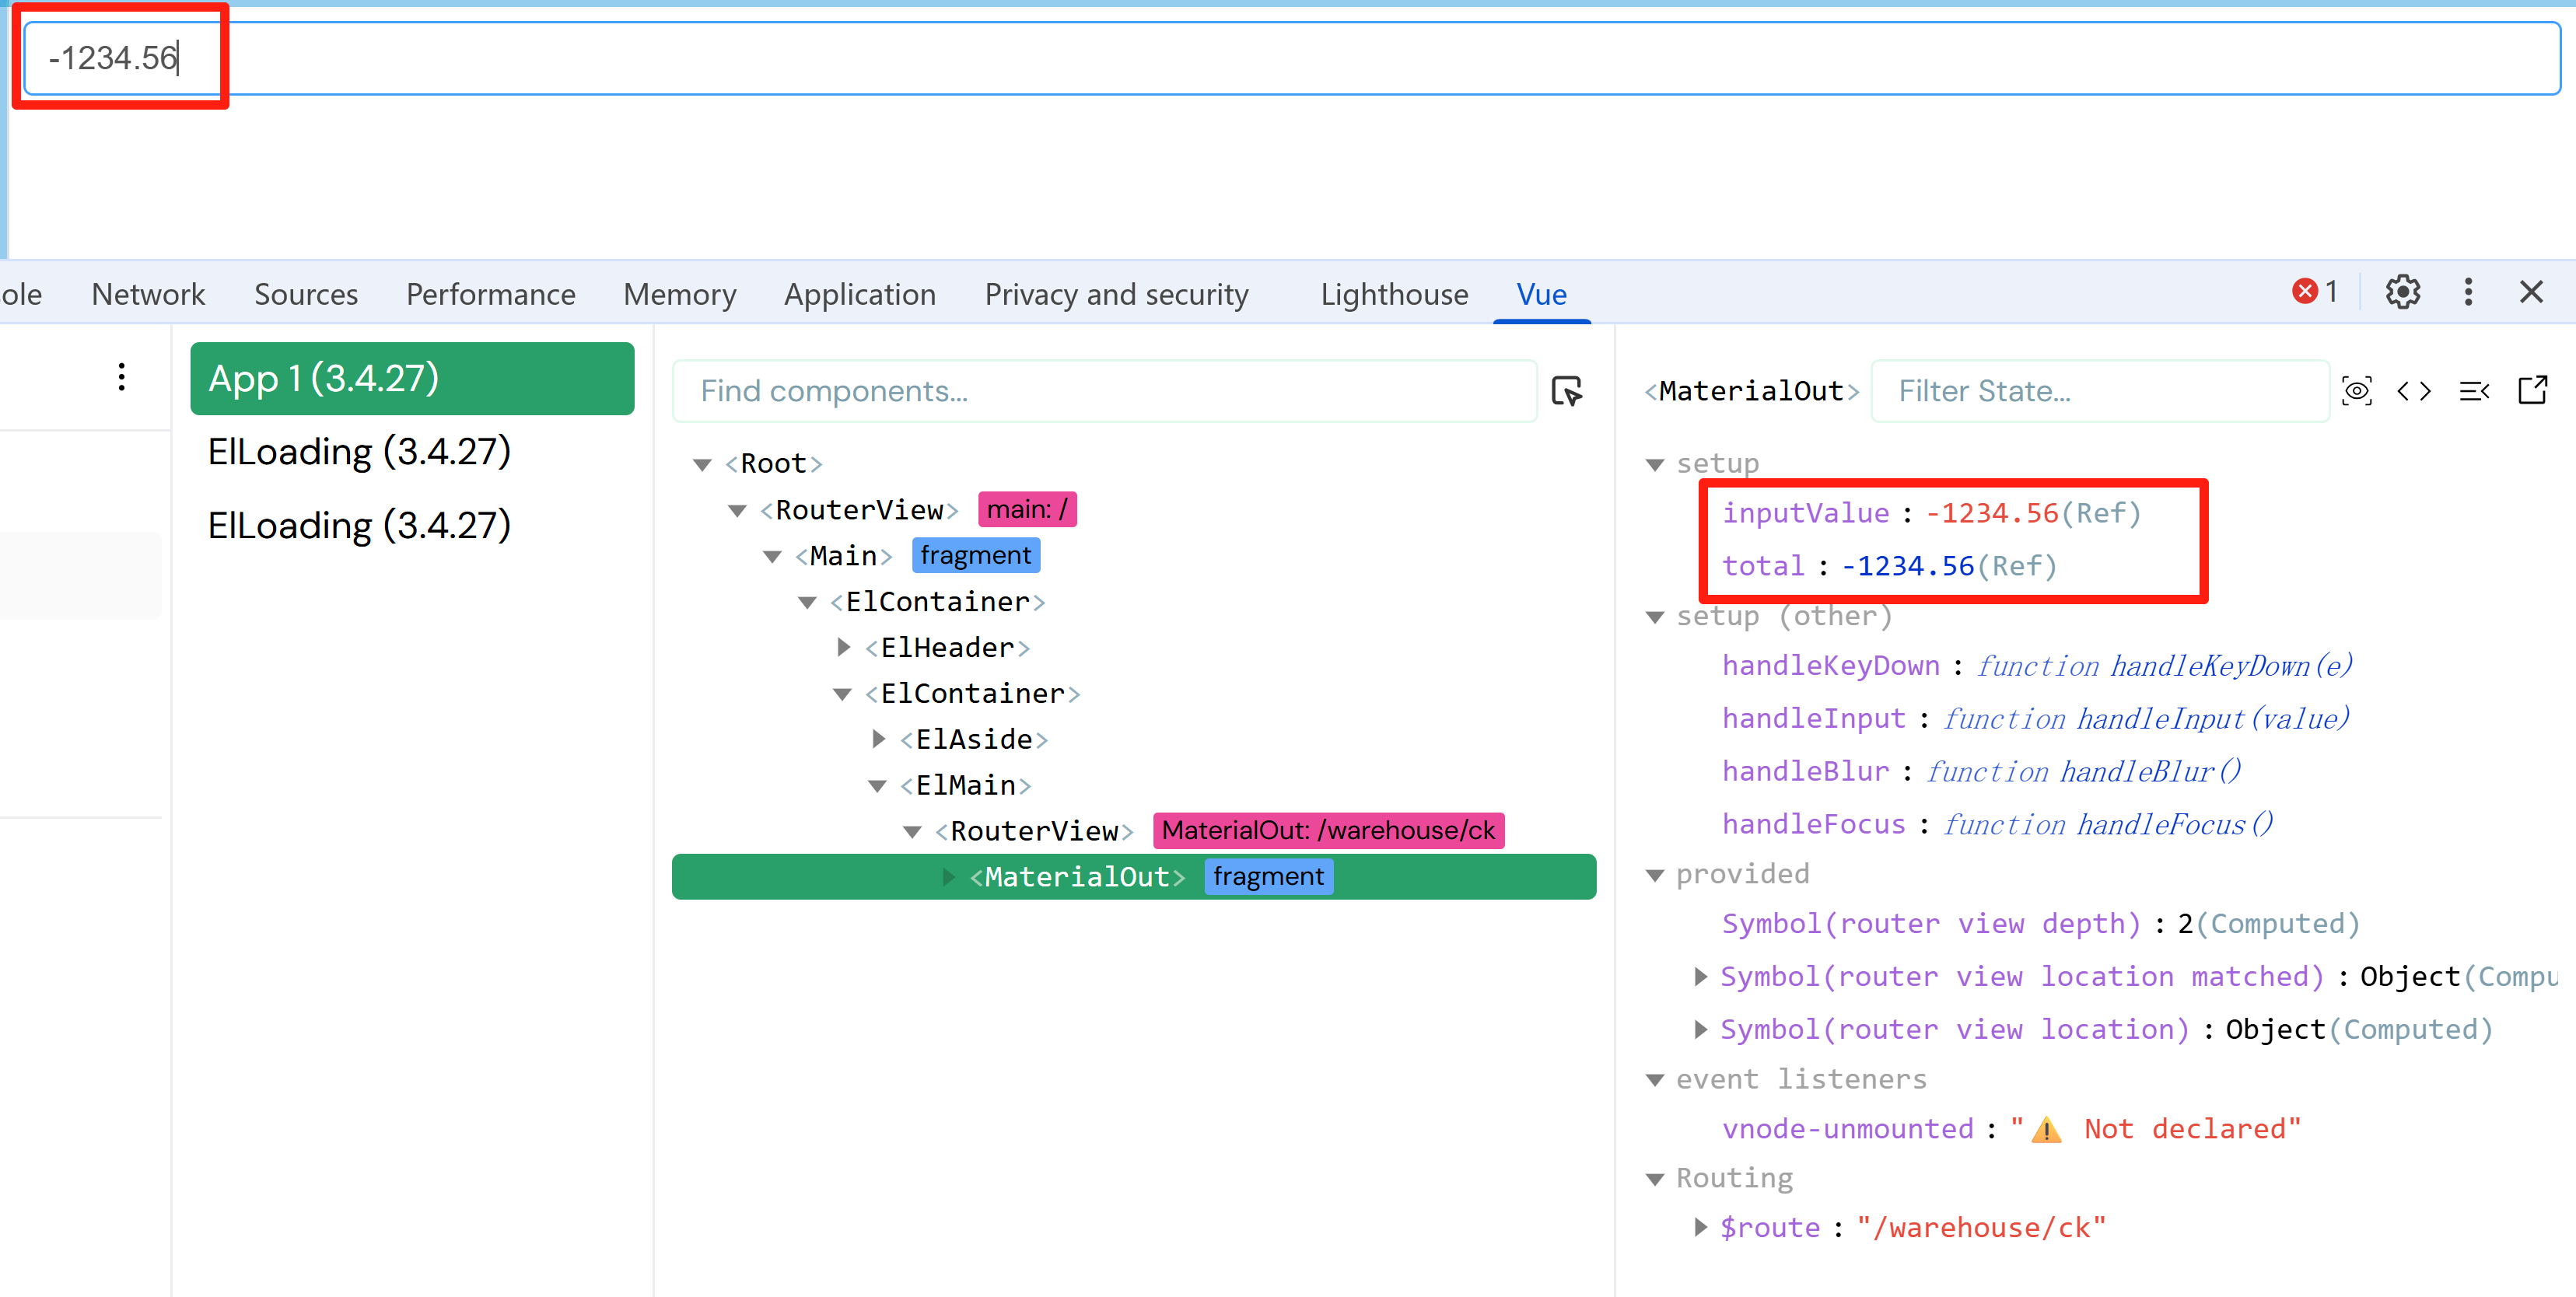This screenshot has width=2576, height=1297.
Task: Expand the $route routing entry
Action: [x=1701, y=1228]
